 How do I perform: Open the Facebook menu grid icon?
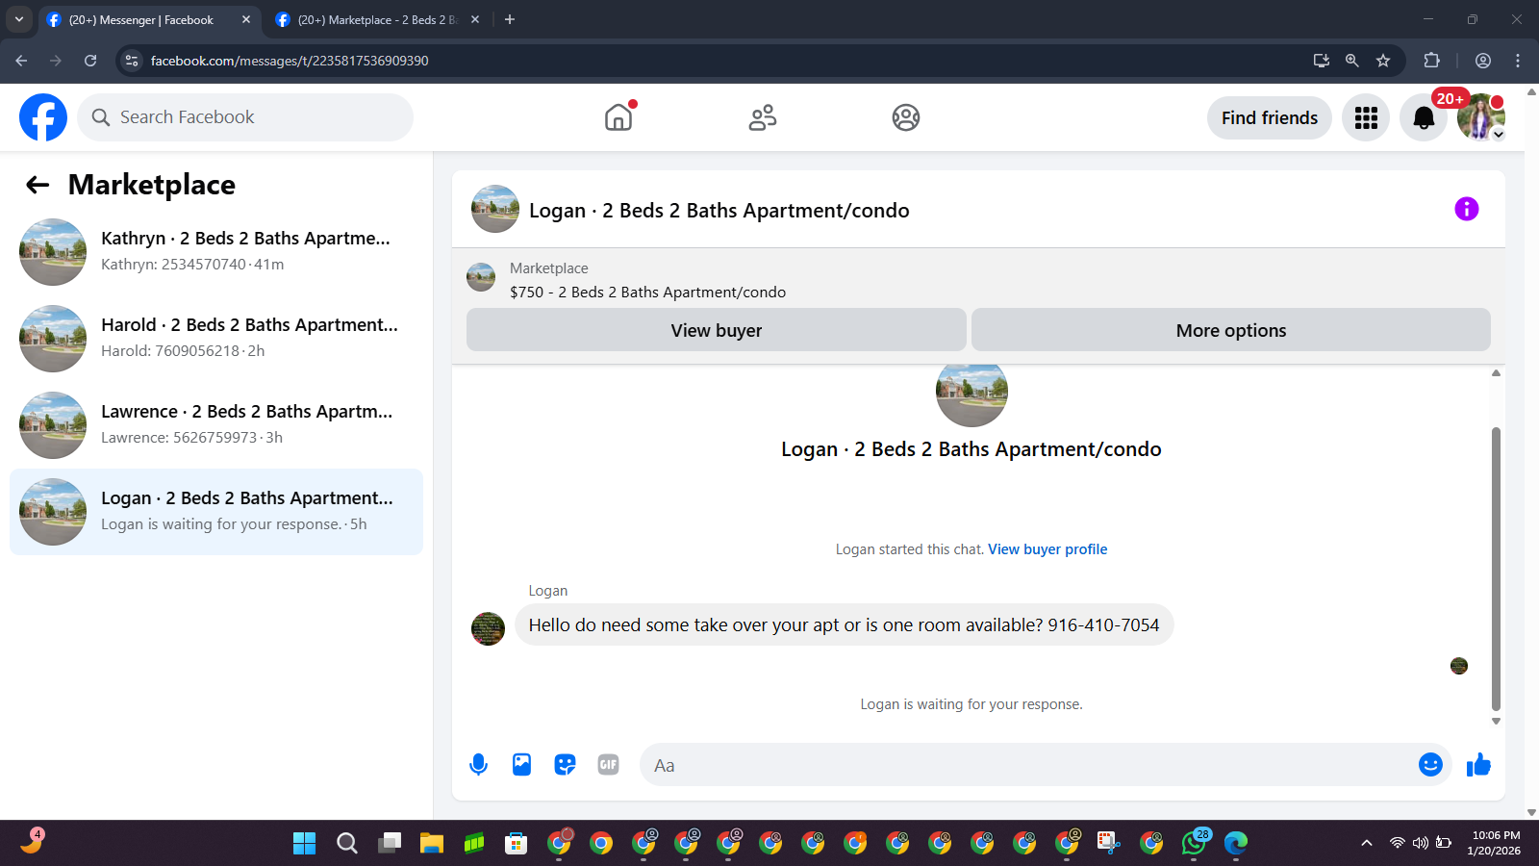pyautogui.click(x=1366, y=117)
